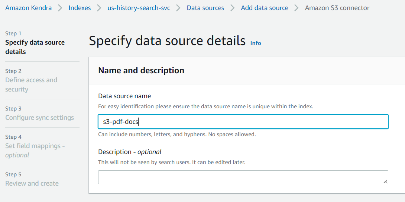Image resolution: width=405 pixels, height=202 pixels.
Task: Grab the Description textarea resize handle
Action: 385,181
